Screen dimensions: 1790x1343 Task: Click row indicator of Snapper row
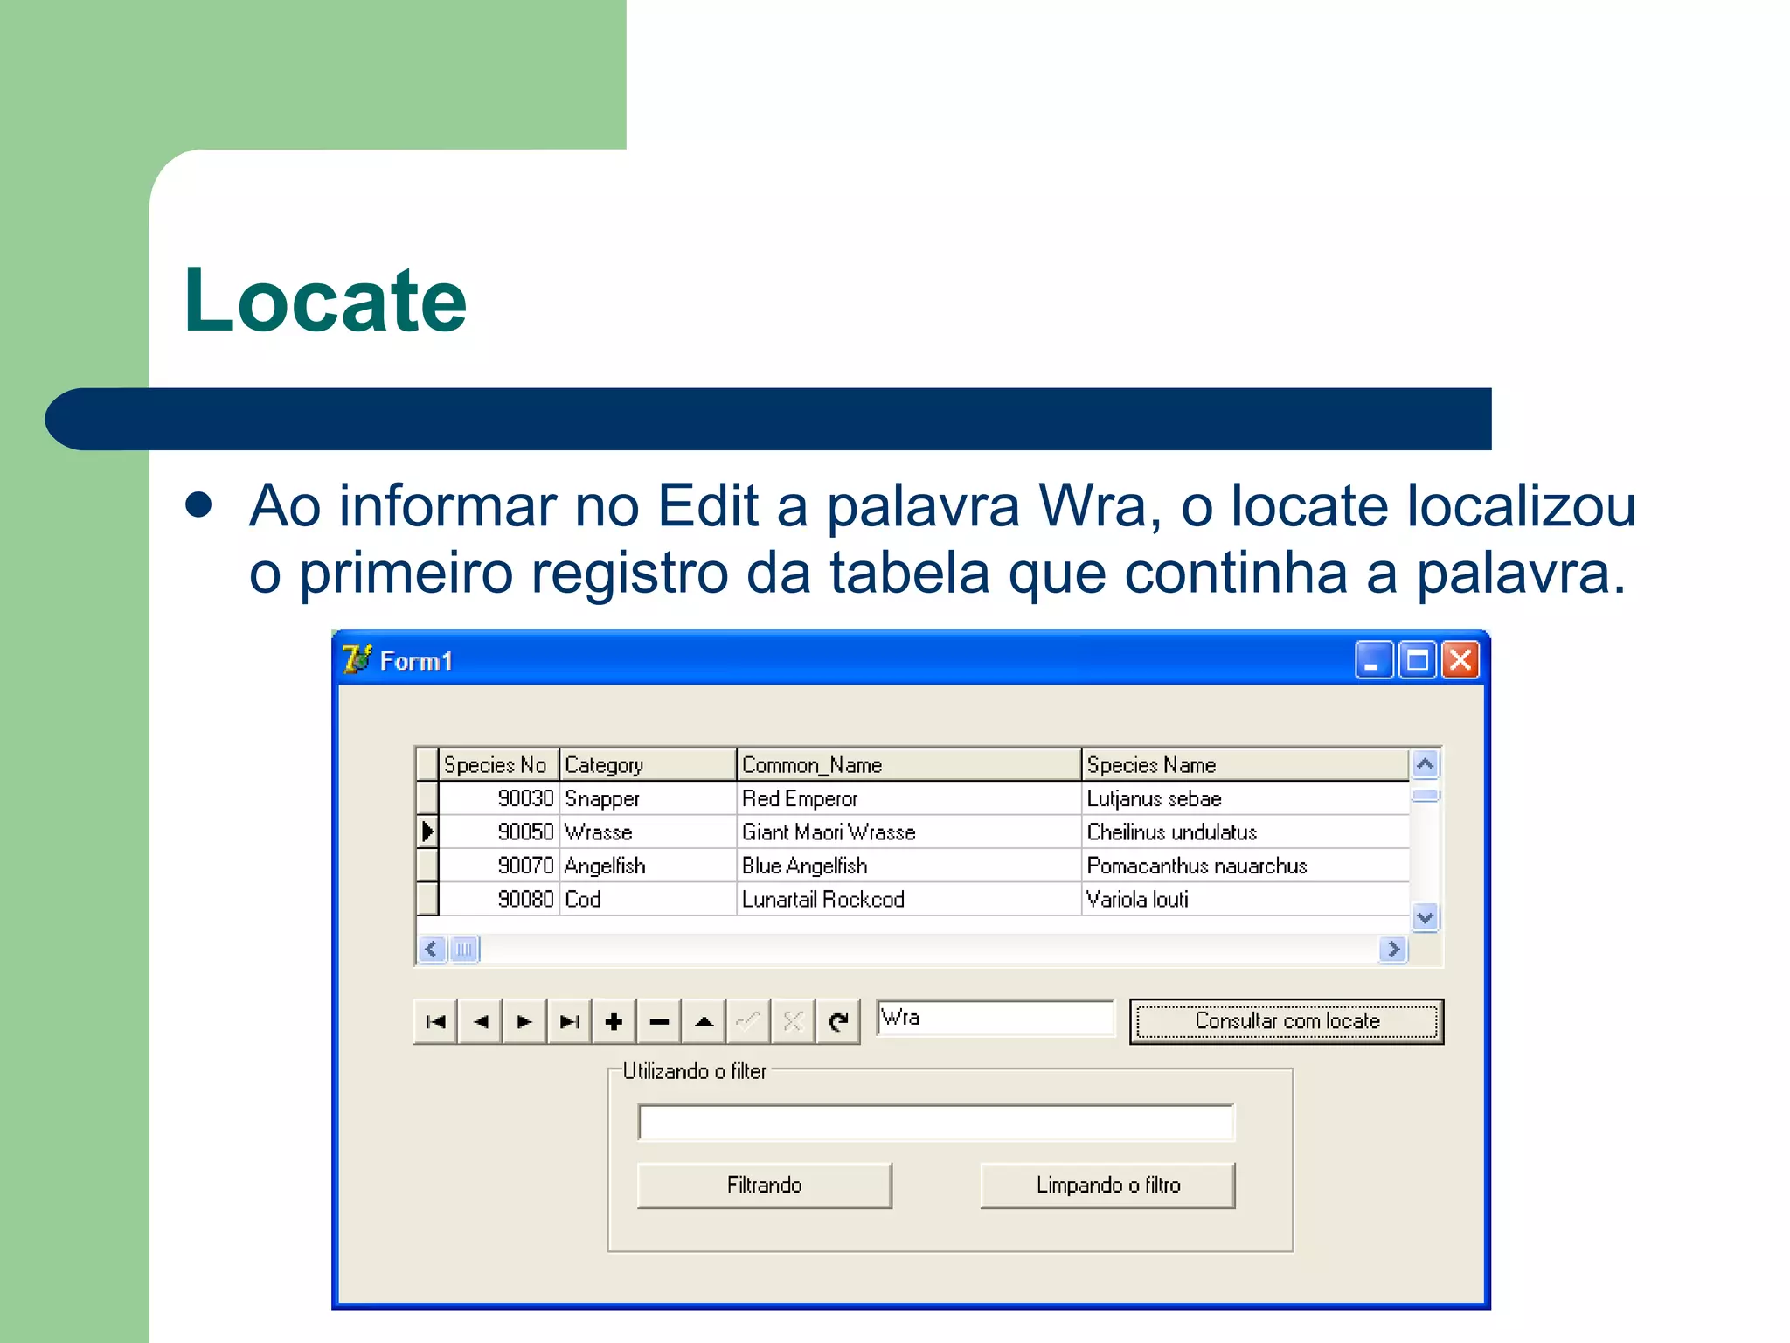[x=427, y=798]
